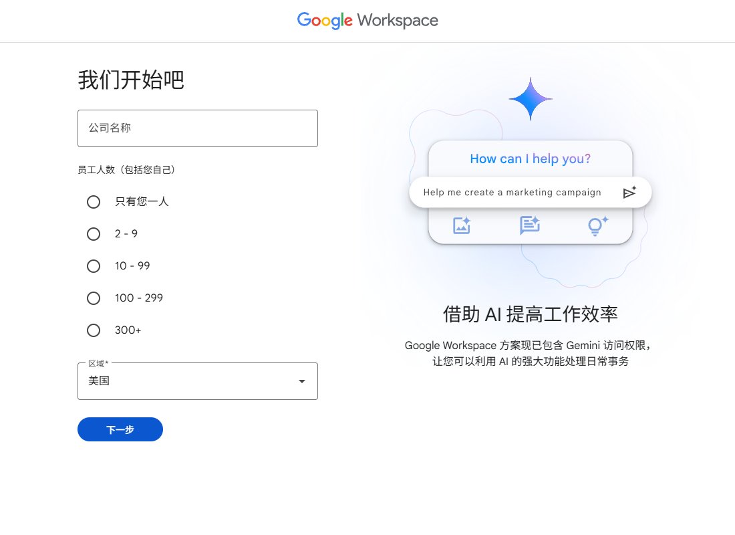
Task: Select the 2 - 9 employees option
Action: coord(94,233)
